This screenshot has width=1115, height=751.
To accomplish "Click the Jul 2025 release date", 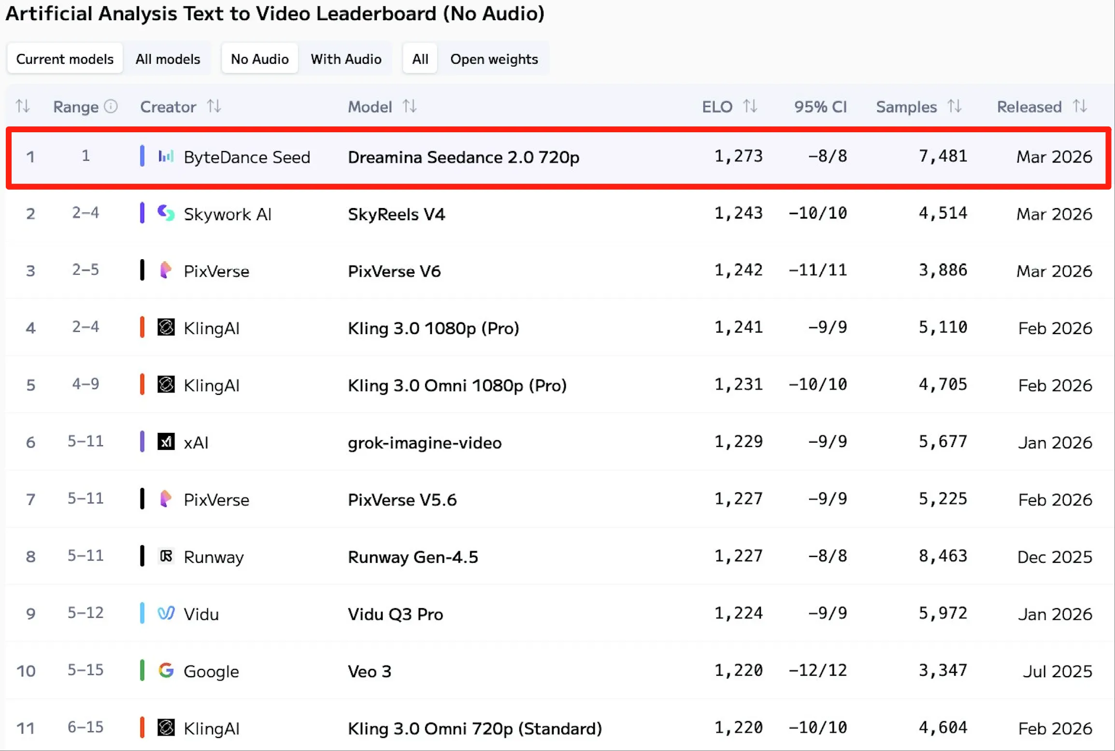I will tap(1058, 671).
